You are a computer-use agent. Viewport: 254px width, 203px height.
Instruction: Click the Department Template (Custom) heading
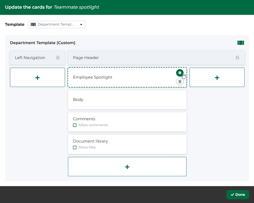(43, 43)
